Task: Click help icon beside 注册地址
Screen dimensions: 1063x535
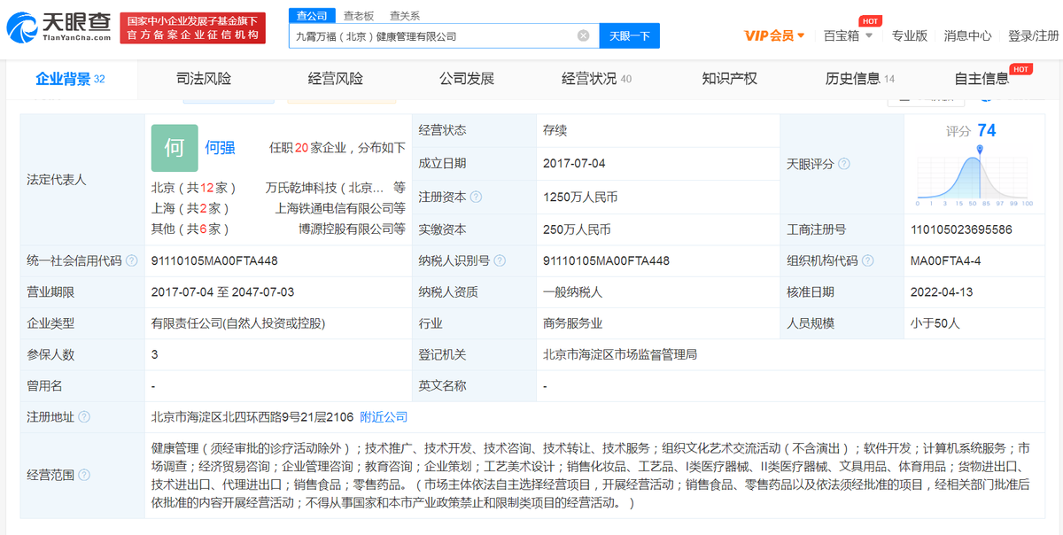Action: [x=84, y=417]
